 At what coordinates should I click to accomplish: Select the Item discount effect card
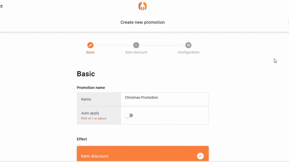[x=137, y=154]
